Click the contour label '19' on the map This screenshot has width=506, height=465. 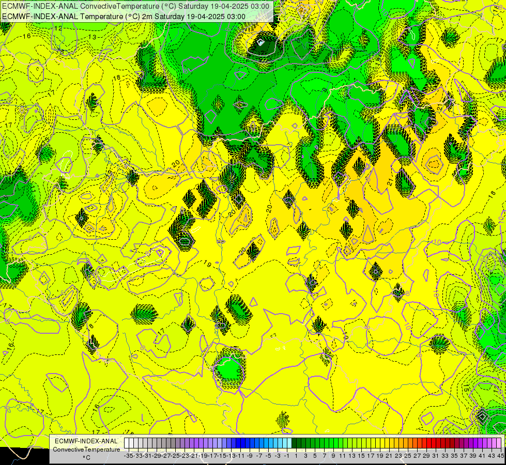click(207, 265)
